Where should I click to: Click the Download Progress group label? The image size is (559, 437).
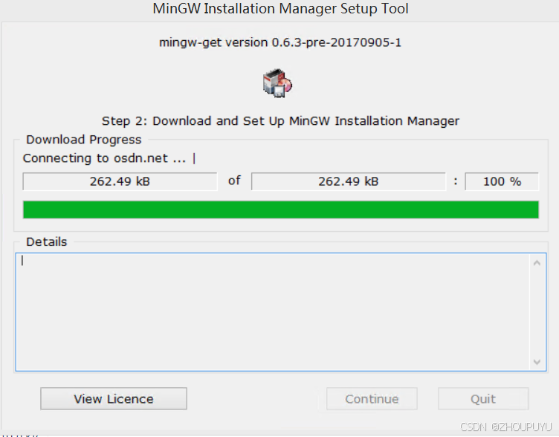(84, 140)
